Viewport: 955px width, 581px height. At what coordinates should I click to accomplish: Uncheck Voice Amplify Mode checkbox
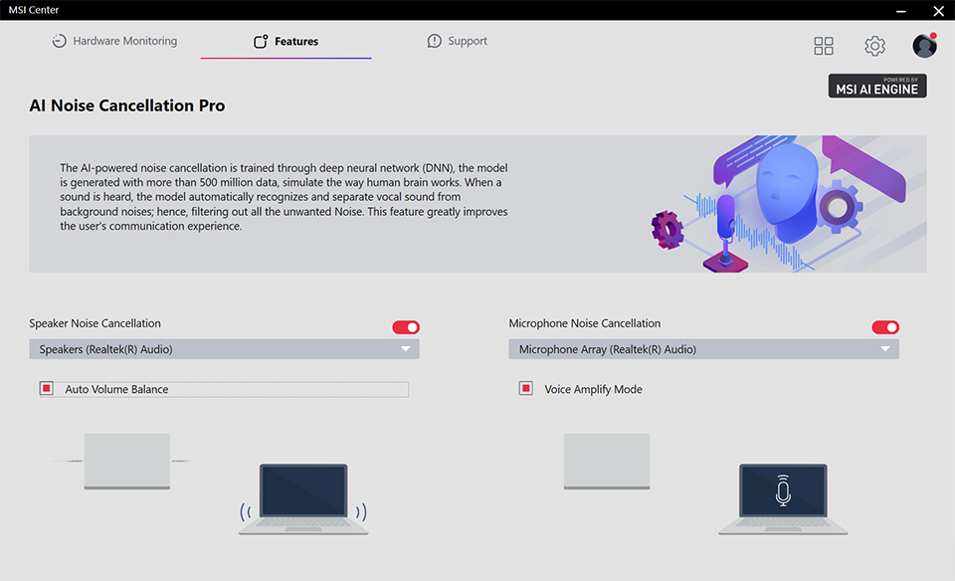coord(526,389)
